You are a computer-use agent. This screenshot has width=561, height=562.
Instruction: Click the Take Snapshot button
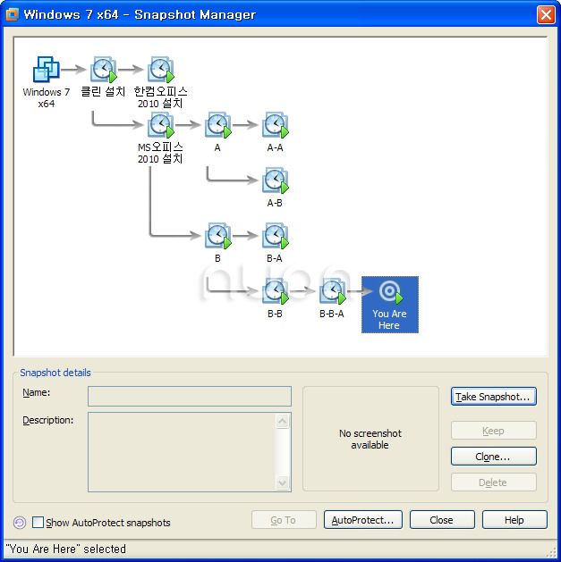(x=494, y=397)
